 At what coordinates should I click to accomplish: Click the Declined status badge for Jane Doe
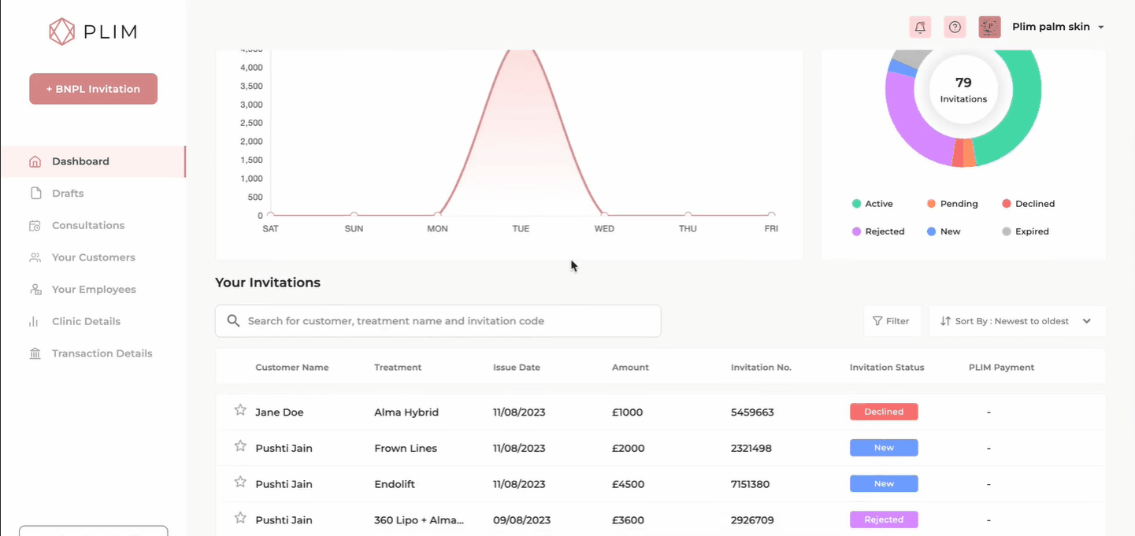click(883, 412)
